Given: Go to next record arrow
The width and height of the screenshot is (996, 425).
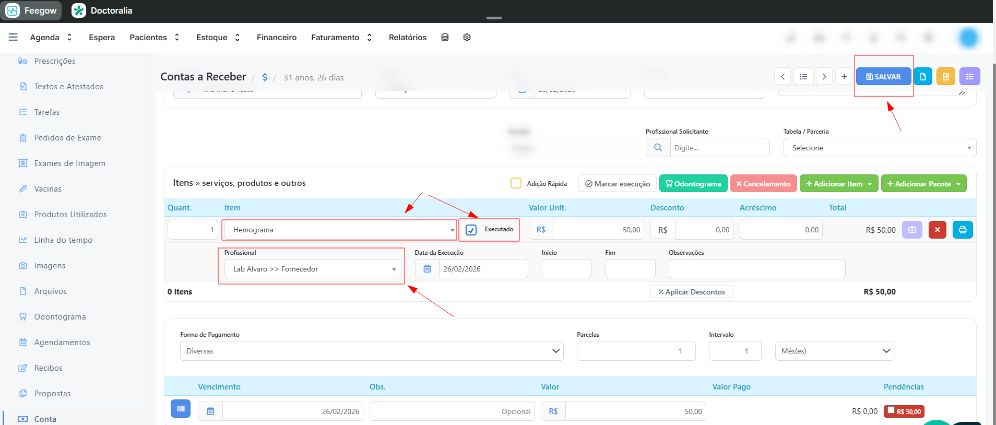Looking at the screenshot, I should click(824, 77).
